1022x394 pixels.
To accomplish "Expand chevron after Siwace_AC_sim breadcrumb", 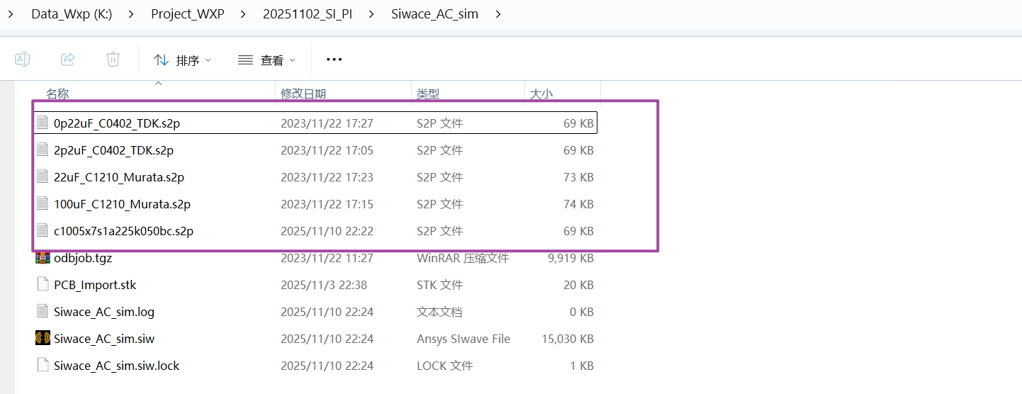I will tap(498, 14).
